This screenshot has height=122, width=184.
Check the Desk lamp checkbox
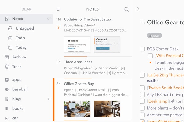(142, 101)
